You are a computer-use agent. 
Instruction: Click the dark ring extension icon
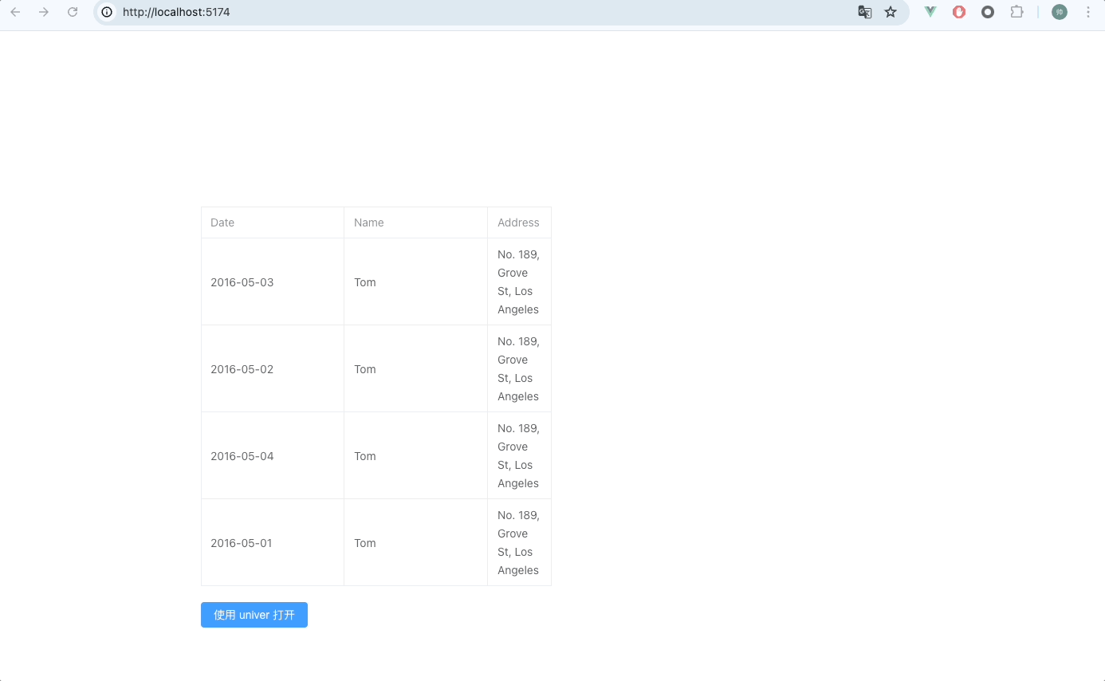[988, 12]
